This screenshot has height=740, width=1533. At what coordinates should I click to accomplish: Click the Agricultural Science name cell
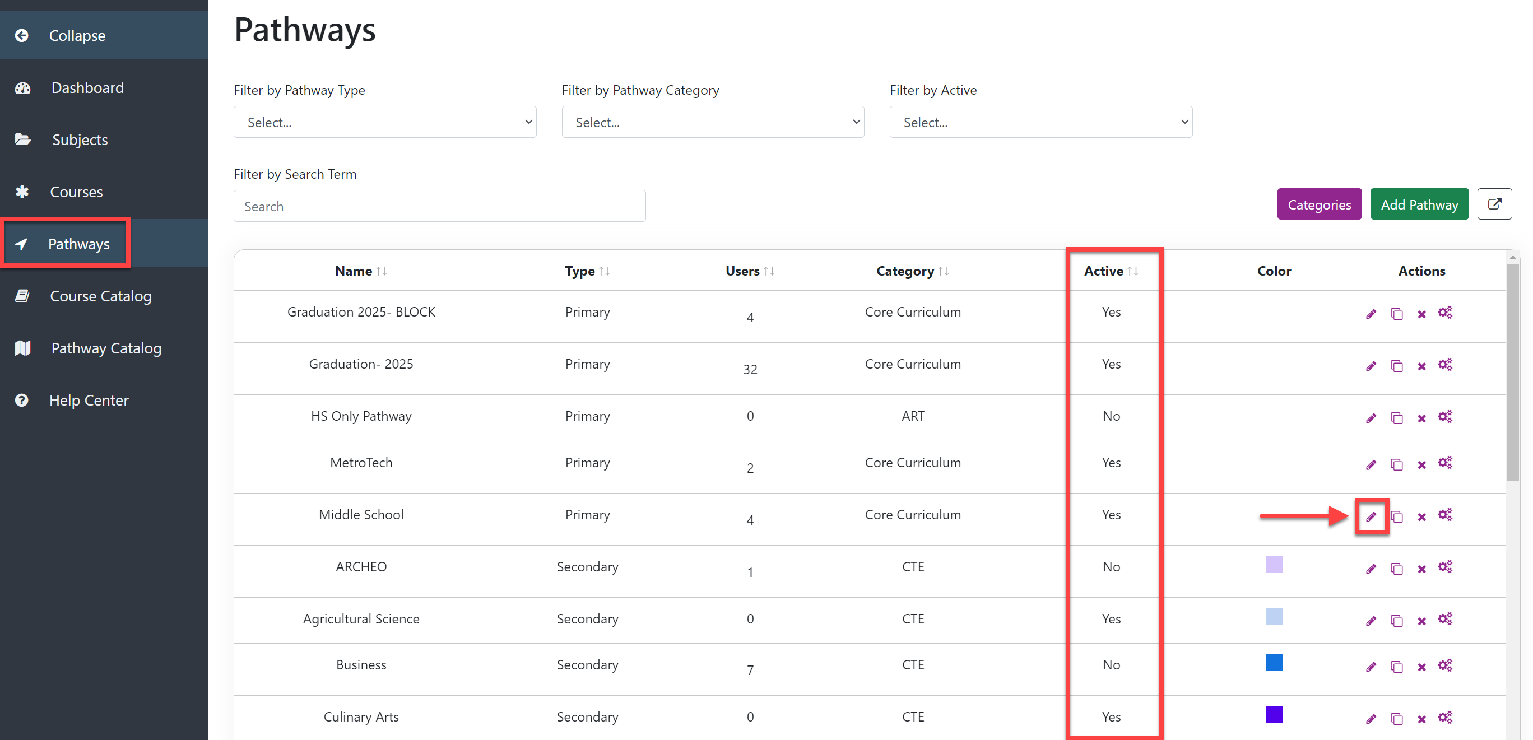tap(361, 618)
